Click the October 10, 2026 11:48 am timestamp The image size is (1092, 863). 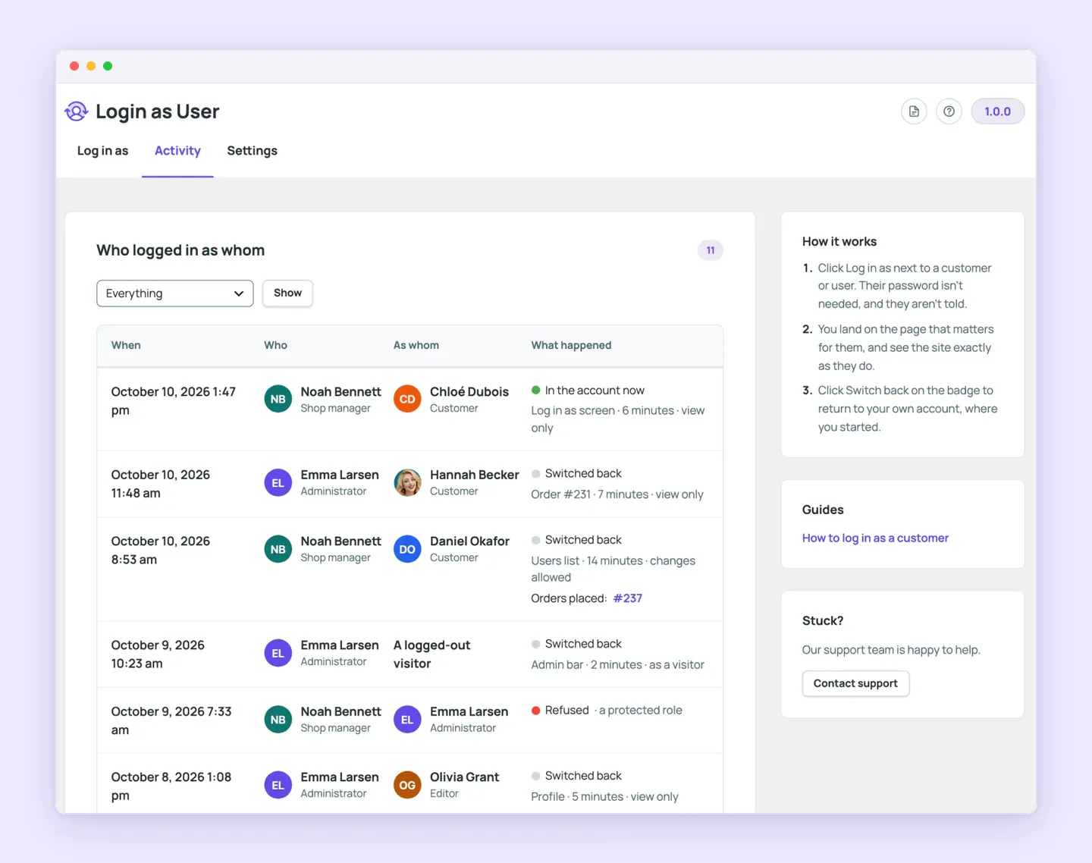click(161, 484)
